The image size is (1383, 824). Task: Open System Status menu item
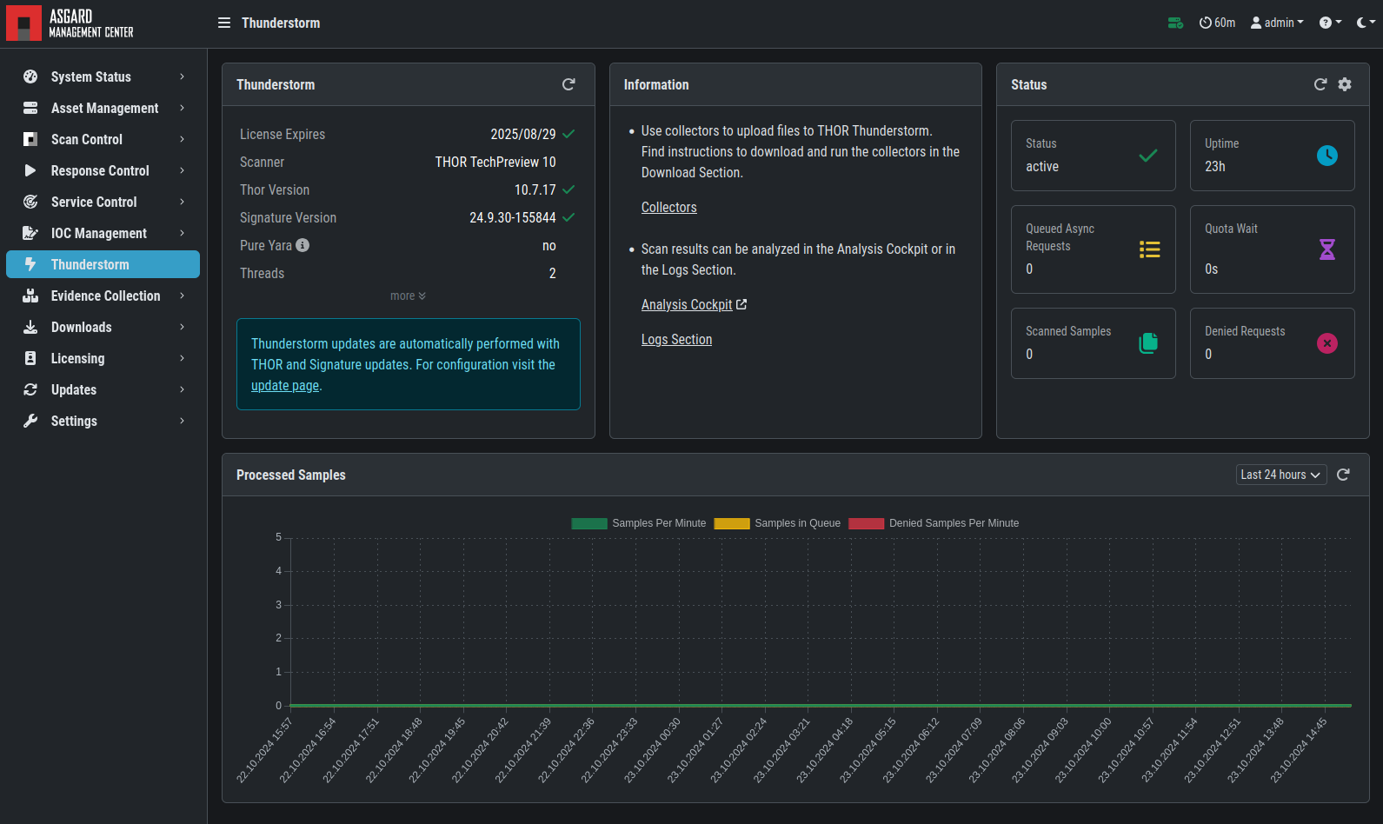click(103, 76)
